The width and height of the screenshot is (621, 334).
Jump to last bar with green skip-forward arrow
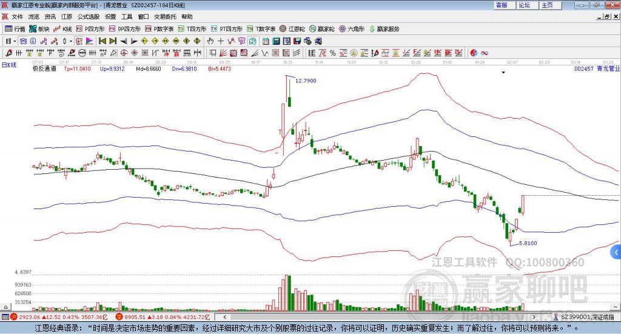(x=113, y=41)
